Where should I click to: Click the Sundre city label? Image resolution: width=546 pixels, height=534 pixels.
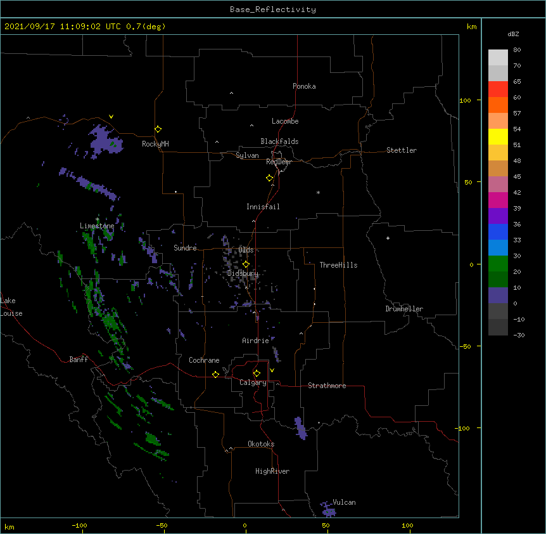[185, 248]
